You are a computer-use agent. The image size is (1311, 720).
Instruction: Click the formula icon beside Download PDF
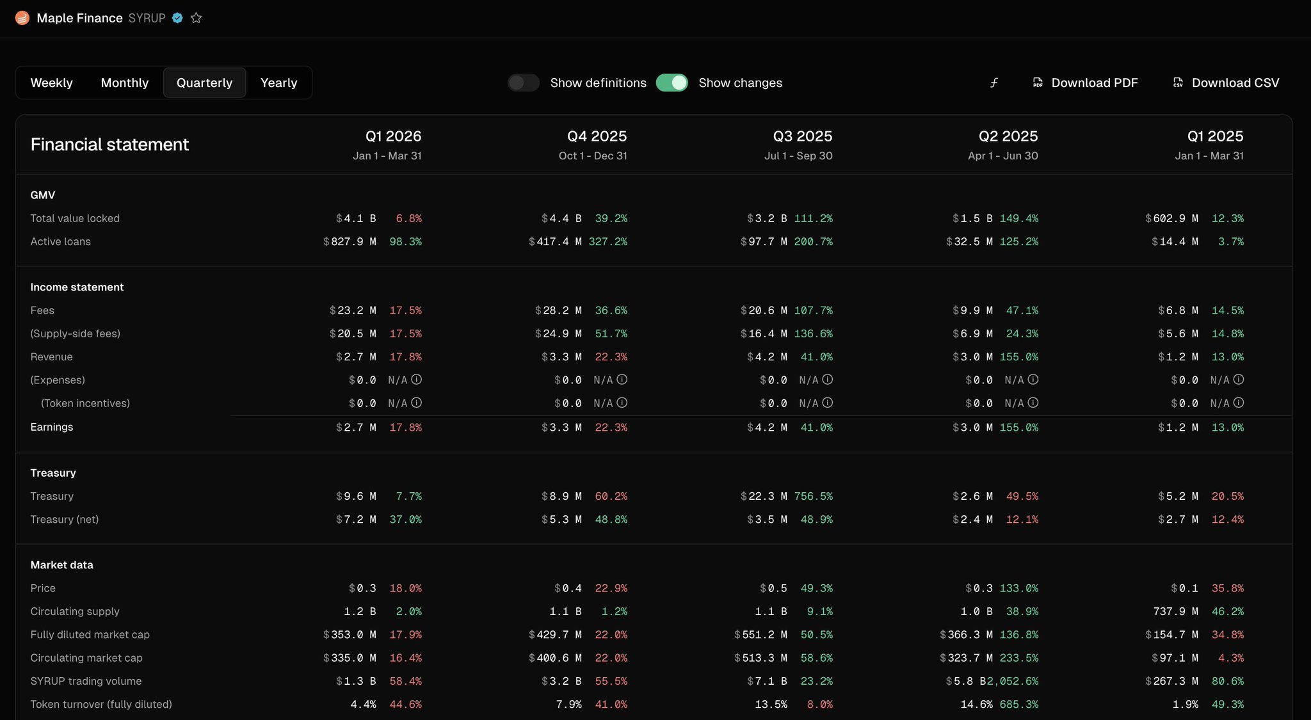(x=994, y=83)
